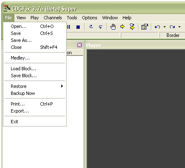Click the Stop playback button
This screenshot has height=168, width=185.
[78, 27]
